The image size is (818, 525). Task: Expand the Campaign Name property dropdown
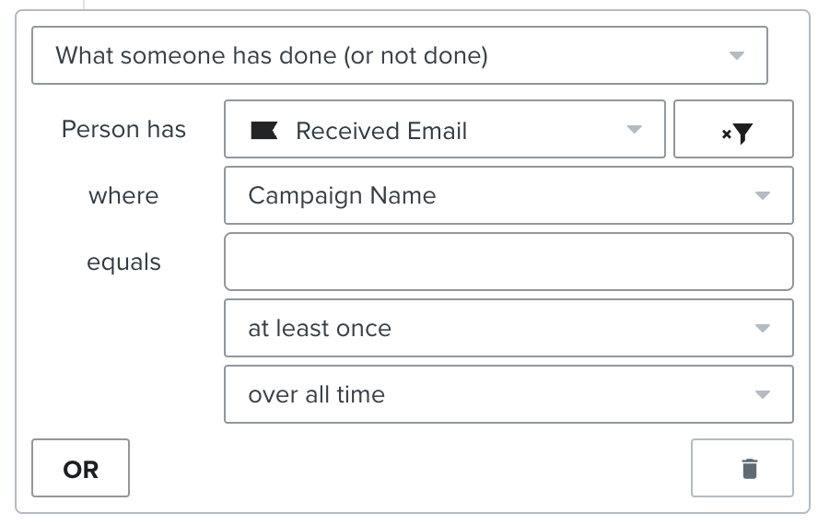tap(508, 195)
